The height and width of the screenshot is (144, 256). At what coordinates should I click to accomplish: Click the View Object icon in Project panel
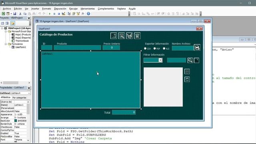pyautogui.click(x=7, y=23)
